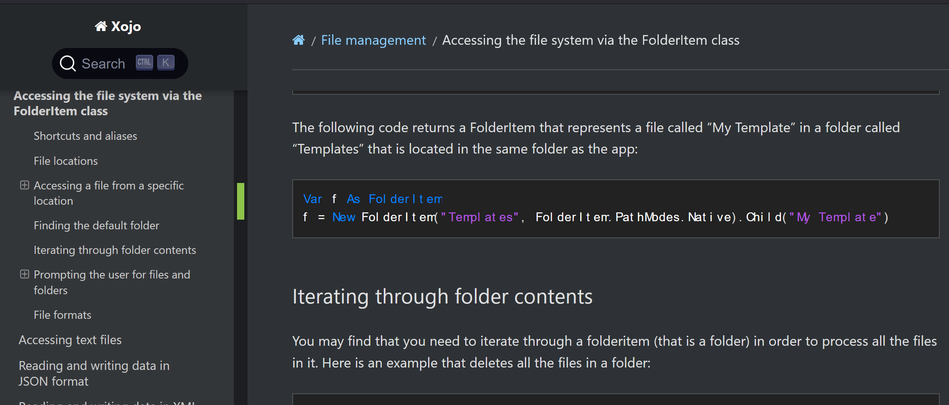
Task: Open Reading and writing data in JSON format
Action: tap(94, 373)
